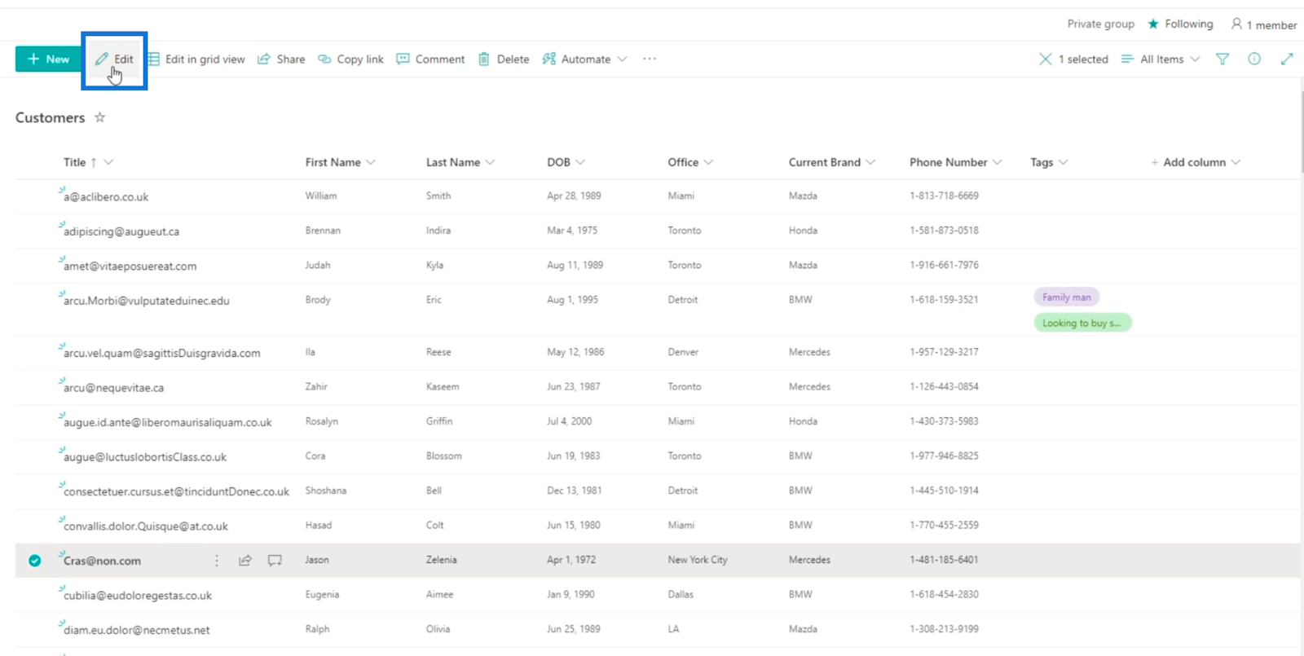
Task: Open item amet@vitaeposuereat.com
Action: [130, 266]
